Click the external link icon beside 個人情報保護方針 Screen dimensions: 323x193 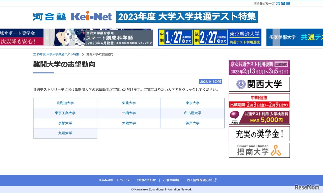coord(215,180)
